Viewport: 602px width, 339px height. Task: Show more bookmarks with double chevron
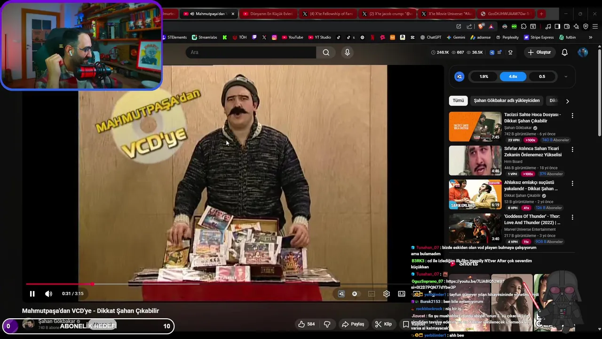[591, 37]
